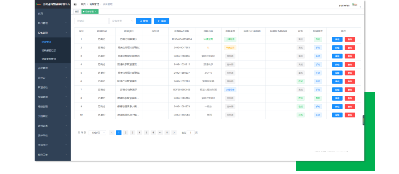
Task: Click project name 苏美仑物联演示 in row 1
Action: point(128,39)
